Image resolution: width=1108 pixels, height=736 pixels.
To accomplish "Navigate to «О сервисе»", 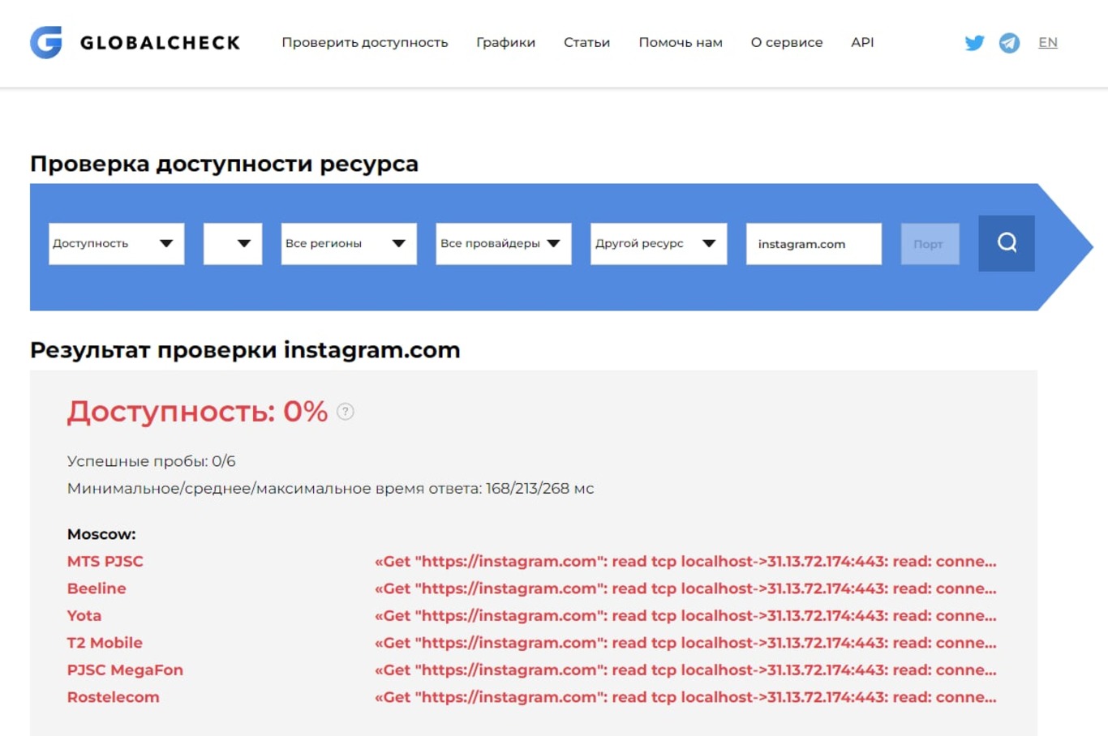I will point(786,42).
